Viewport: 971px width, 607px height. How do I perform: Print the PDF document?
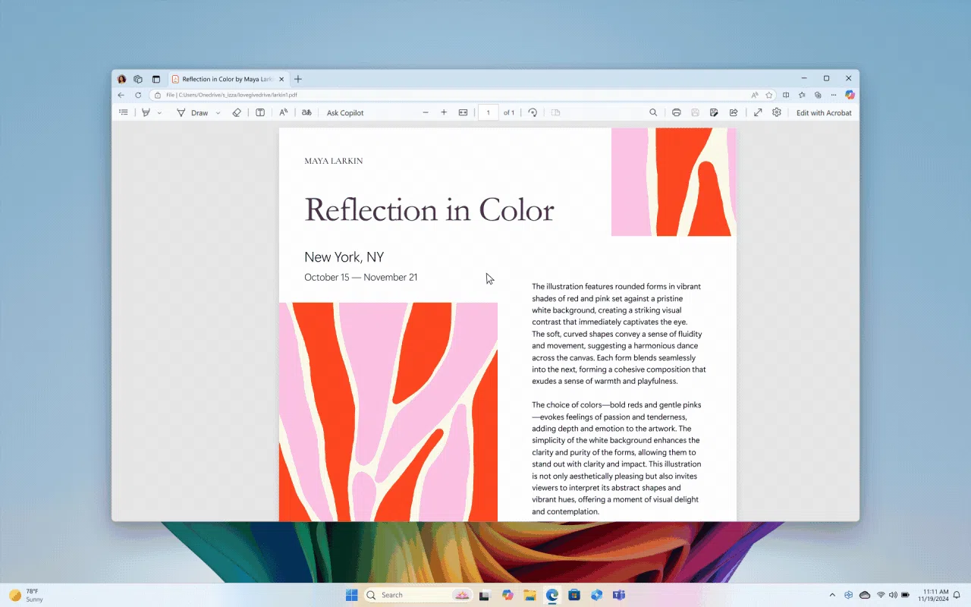676,112
